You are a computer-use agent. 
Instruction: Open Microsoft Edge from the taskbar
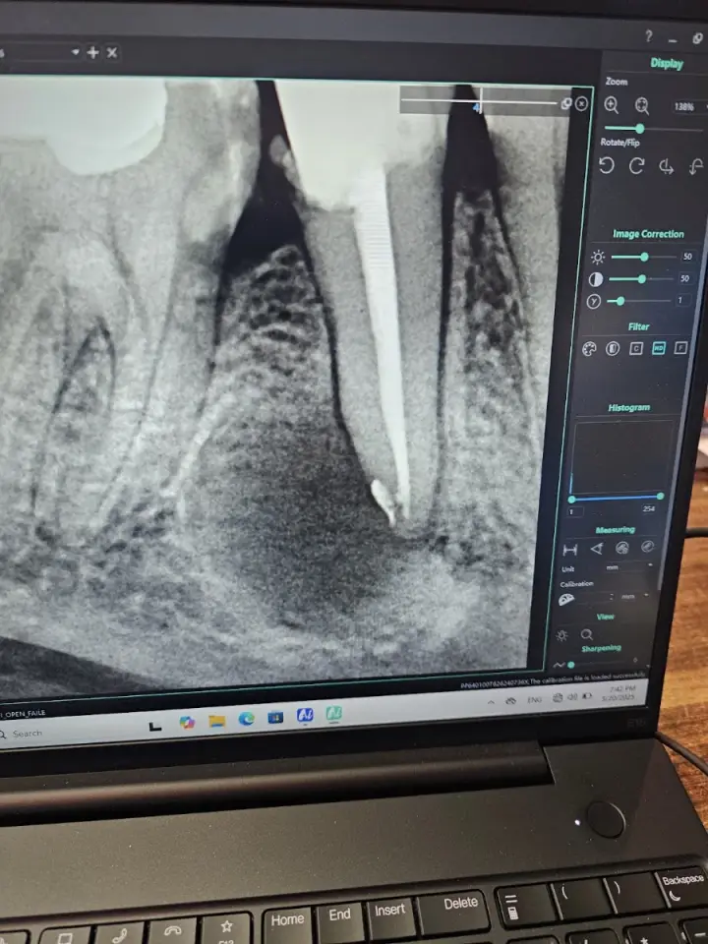246,718
